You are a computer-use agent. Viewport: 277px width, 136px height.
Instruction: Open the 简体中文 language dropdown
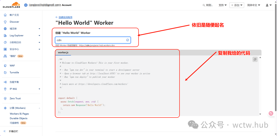coord(253,5)
